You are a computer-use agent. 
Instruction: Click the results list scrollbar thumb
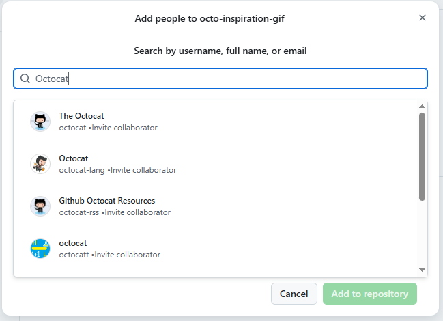click(x=422, y=157)
